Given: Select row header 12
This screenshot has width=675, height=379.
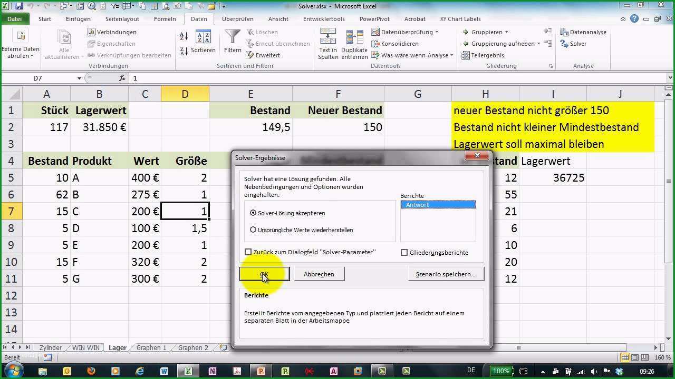Looking at the screenshot, I should pyautogui.click(x=11, y=295).
